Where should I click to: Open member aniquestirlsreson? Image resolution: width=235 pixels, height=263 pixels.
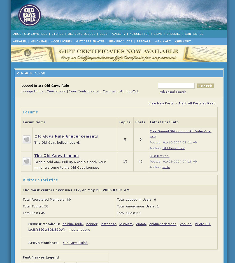163,224
